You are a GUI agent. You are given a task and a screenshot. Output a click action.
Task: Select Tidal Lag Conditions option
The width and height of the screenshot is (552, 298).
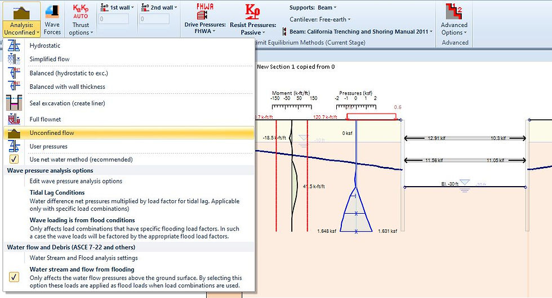(135, 200)
